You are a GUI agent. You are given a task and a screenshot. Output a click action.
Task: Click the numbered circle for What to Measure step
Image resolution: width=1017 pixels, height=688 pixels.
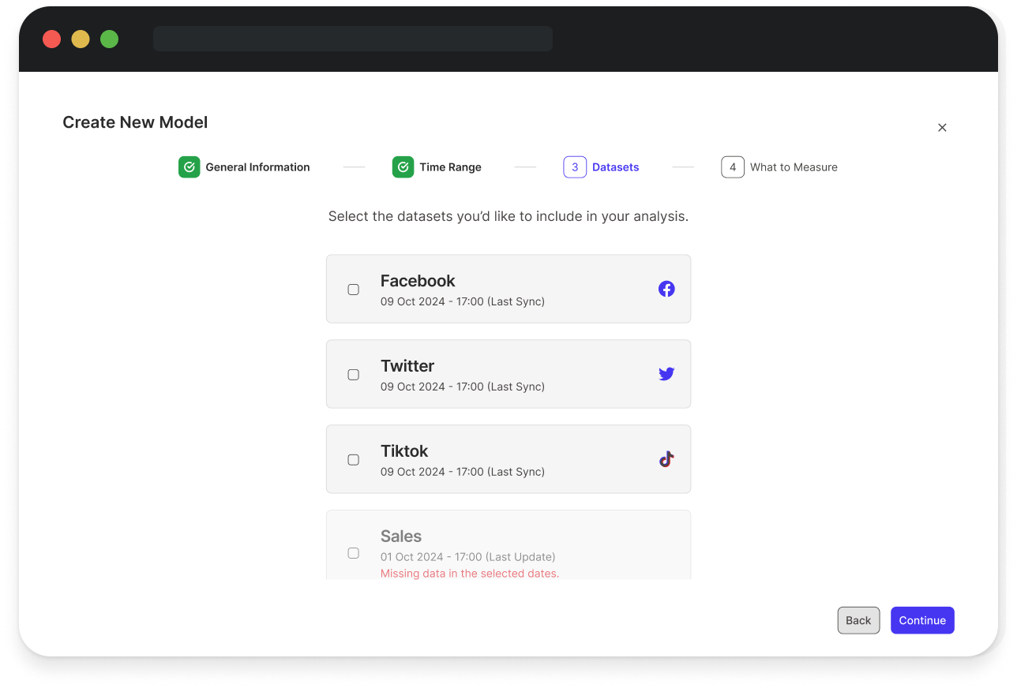pyautogui.click(x=733, y=166)
